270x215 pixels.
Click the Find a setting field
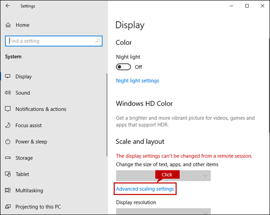(x=54, y=41)
